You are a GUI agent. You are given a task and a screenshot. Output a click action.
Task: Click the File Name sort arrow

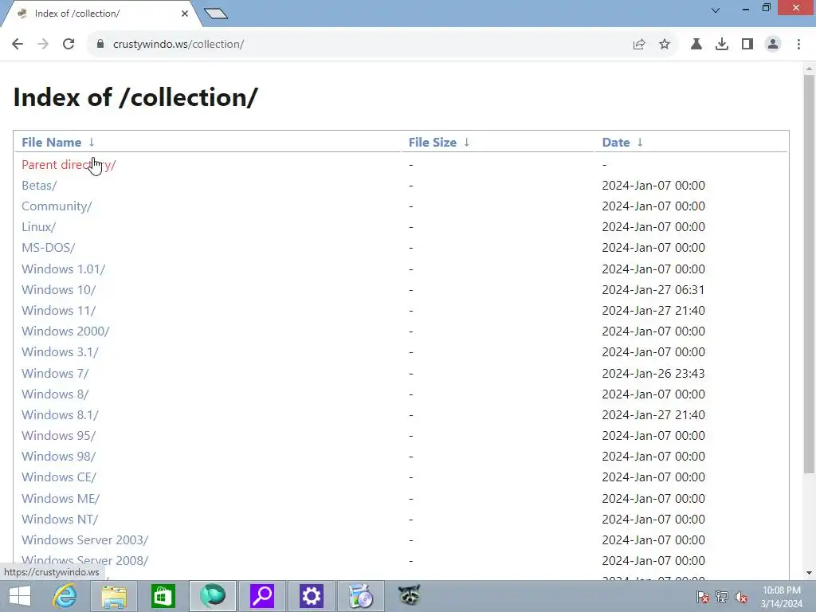click(x=92, y=142)
